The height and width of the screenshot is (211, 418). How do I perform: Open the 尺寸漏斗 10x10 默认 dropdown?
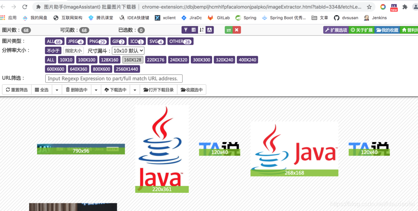pos(128,50)
